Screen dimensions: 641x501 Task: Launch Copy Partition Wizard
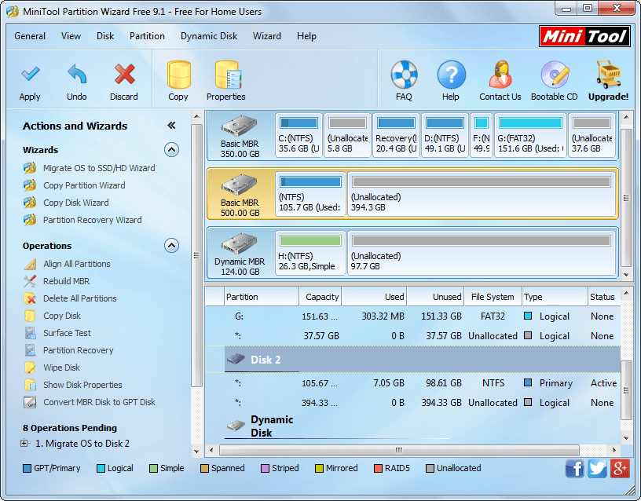(x=84, y=185)
